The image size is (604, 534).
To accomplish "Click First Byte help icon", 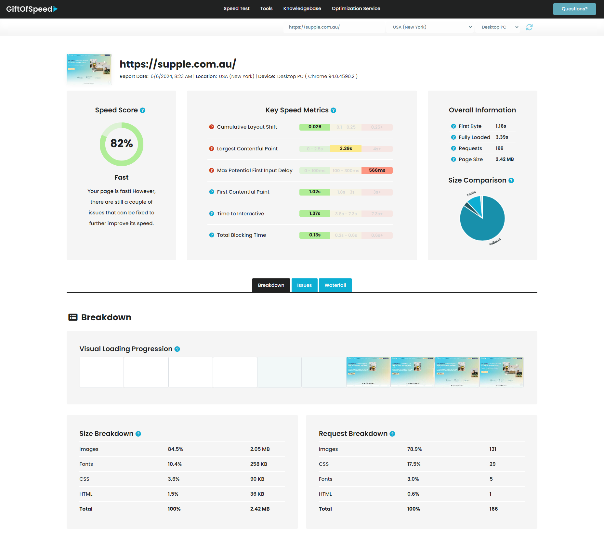I will tap(453, 126).
